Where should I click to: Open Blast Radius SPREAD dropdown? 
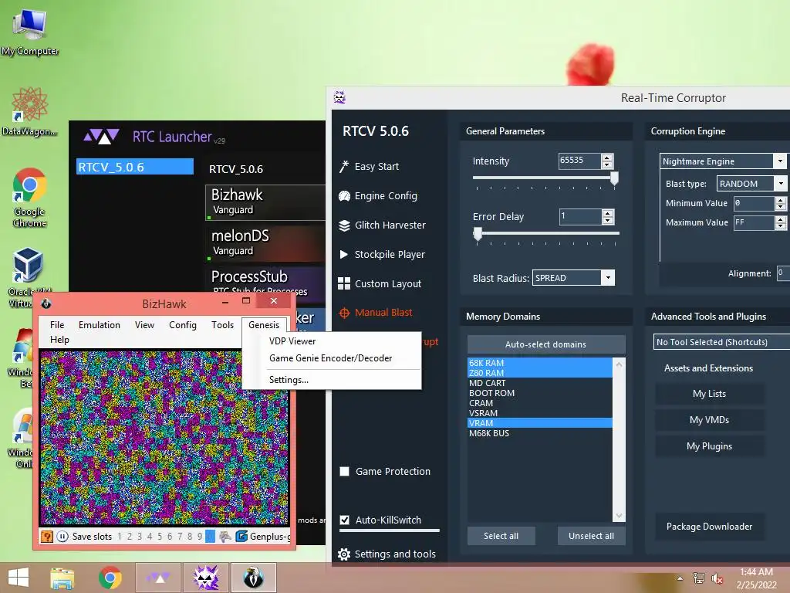click(x=574, y=278)
